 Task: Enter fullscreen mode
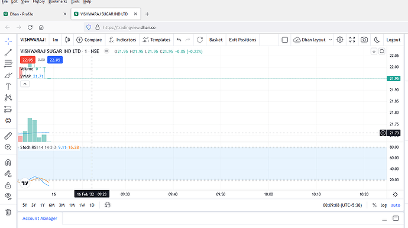coord(352,40)
